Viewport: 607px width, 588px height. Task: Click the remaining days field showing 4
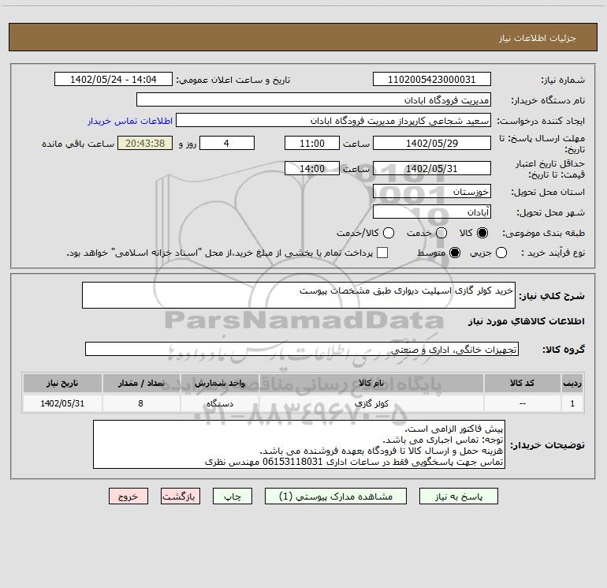tap(227, 143)
